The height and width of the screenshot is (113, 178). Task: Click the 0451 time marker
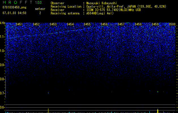(x=19, y=24)
